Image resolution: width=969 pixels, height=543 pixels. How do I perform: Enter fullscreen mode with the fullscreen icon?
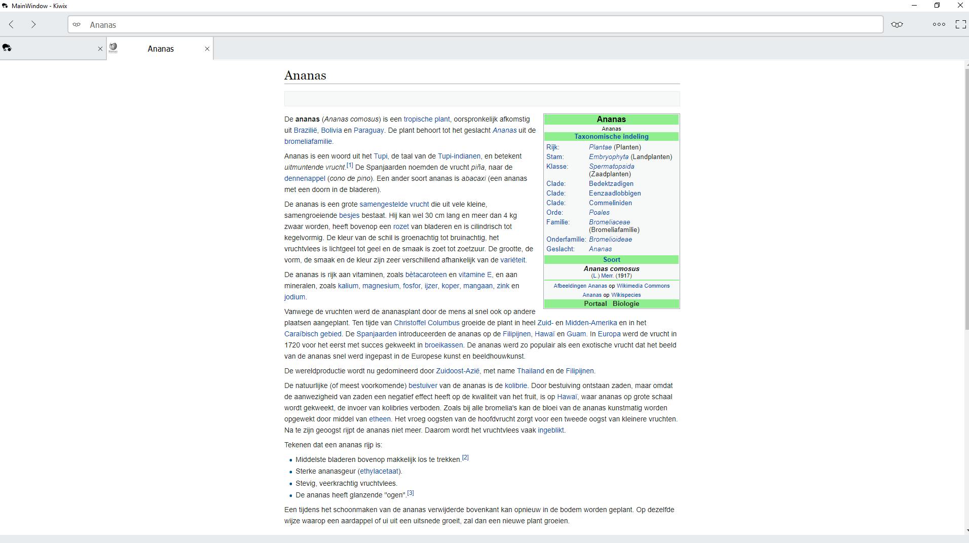click(960, 24)
